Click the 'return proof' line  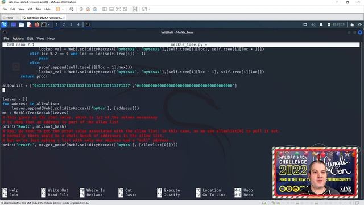(34, 76)
